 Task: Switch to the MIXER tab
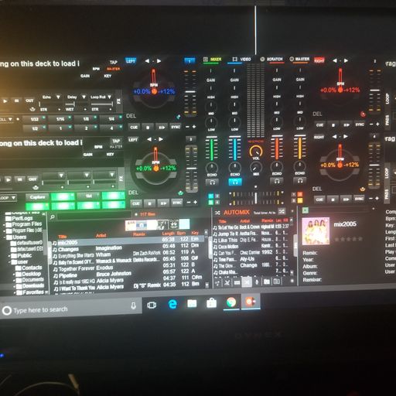pyautogui.click(x=213, y=60)
